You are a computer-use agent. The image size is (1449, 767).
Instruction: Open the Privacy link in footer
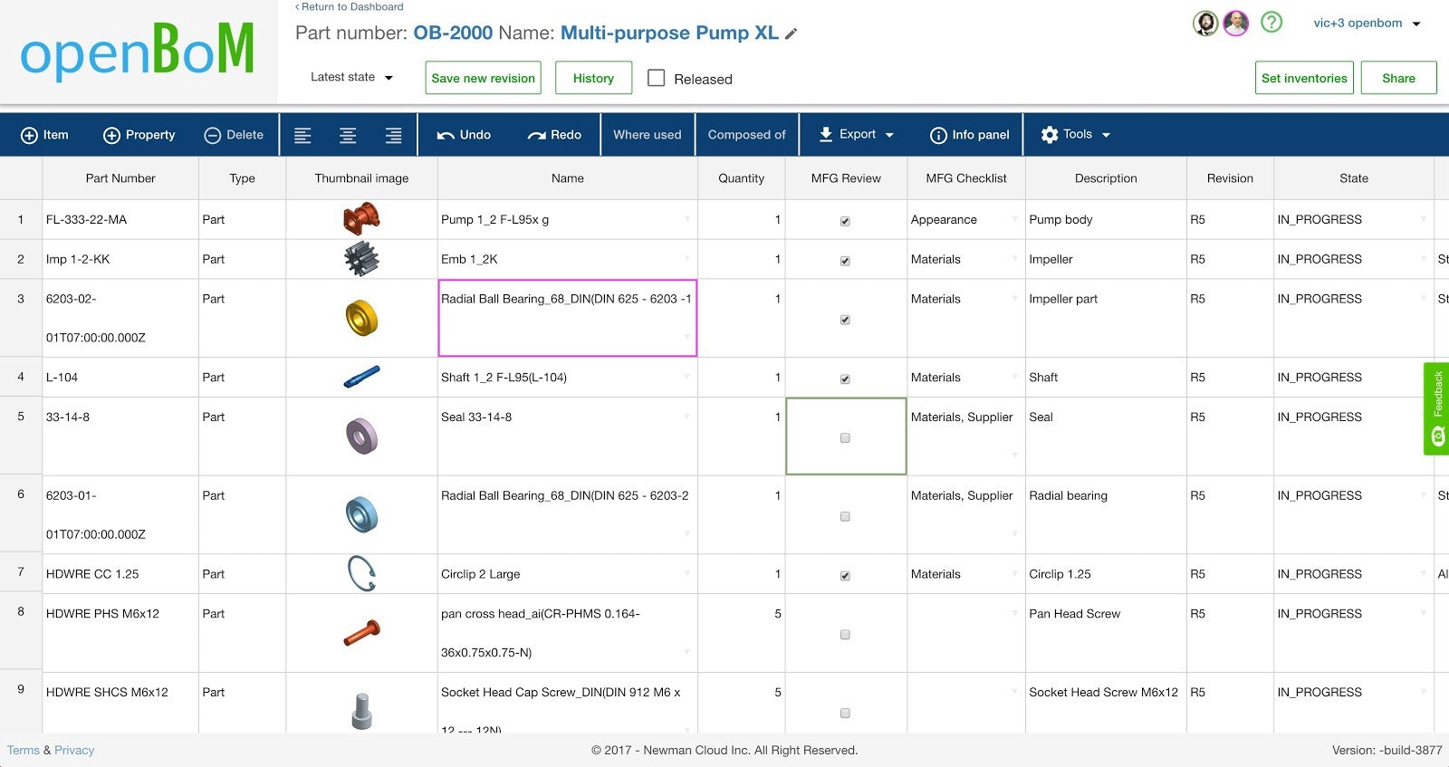tap(74, 750)
